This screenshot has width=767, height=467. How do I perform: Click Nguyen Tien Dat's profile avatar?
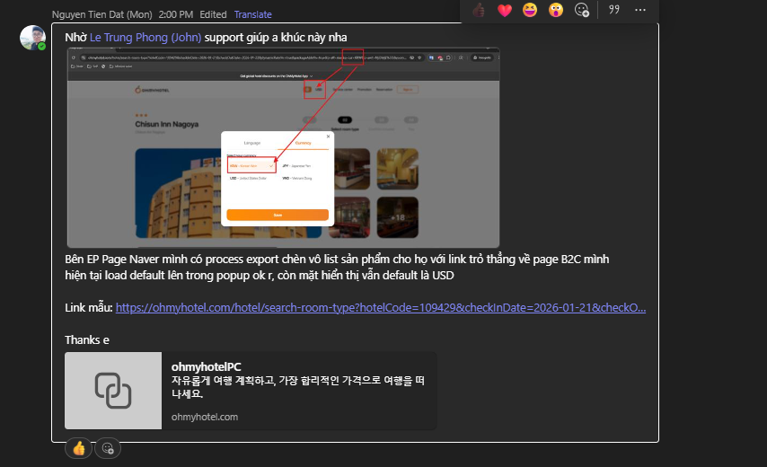click(32, 38)
